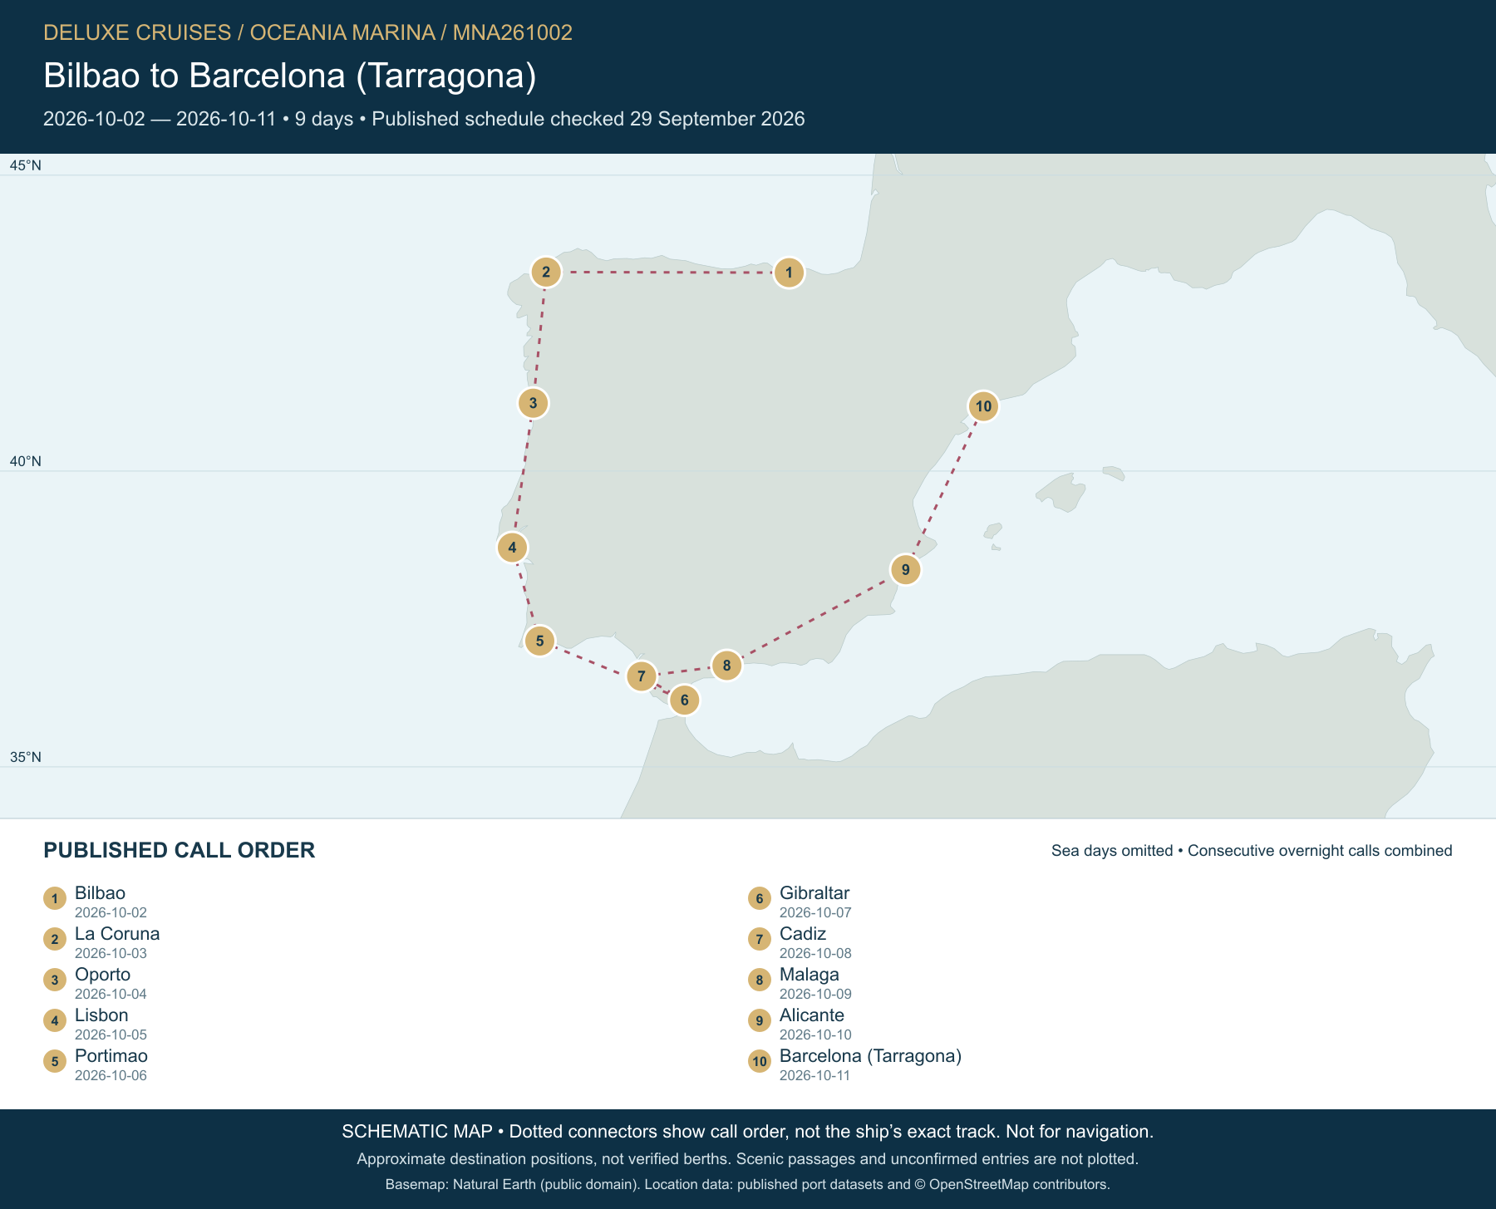Click 'Gibraltar' in the call order list
The image size is (1496, 1209).
coord(814,893)
